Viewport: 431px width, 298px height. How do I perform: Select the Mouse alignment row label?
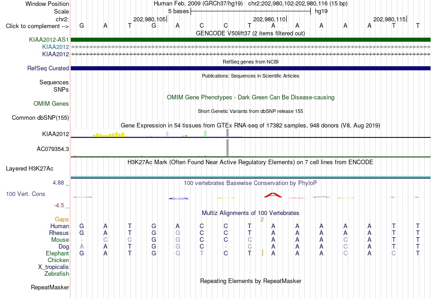[x=60, y=240]
